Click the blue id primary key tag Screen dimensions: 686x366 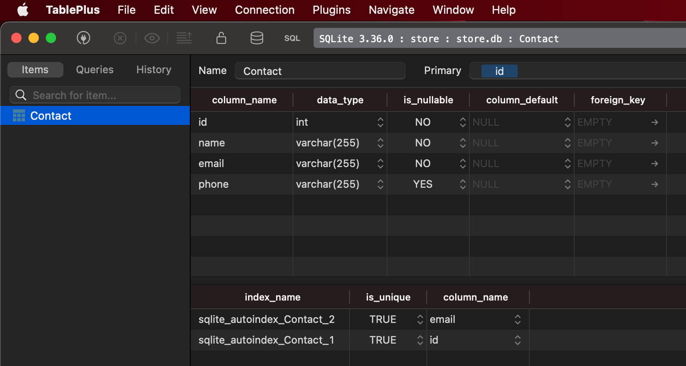(x=499, y=71)
